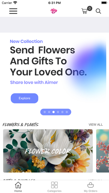109x193 pixels.
Task: Switch to the Categories tab label
Action: [x=54, y=191]
